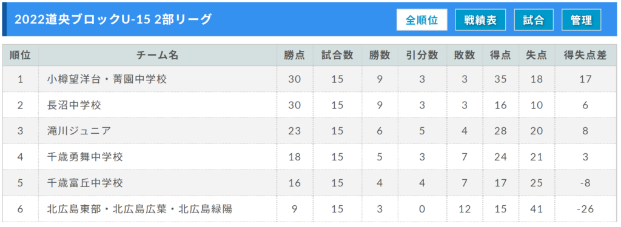621x227 pixels.
Task: Click the 順位 column header
Action: [20, 55]
